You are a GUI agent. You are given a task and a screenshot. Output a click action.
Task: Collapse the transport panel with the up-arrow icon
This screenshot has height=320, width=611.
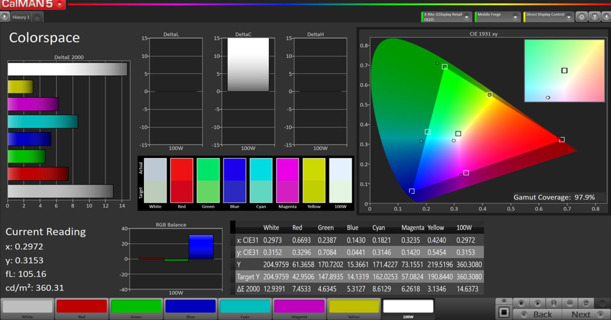[x=504, y=301]
